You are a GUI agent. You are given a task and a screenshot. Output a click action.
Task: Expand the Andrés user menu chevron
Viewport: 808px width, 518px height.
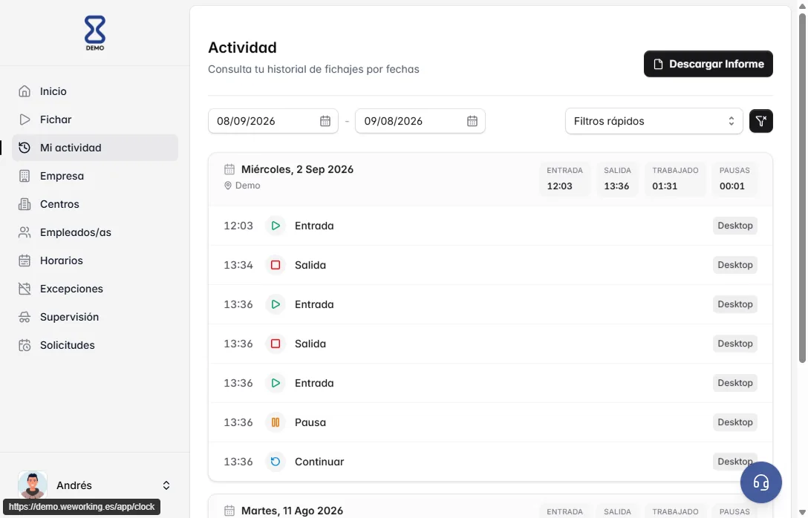coord(166,485)
